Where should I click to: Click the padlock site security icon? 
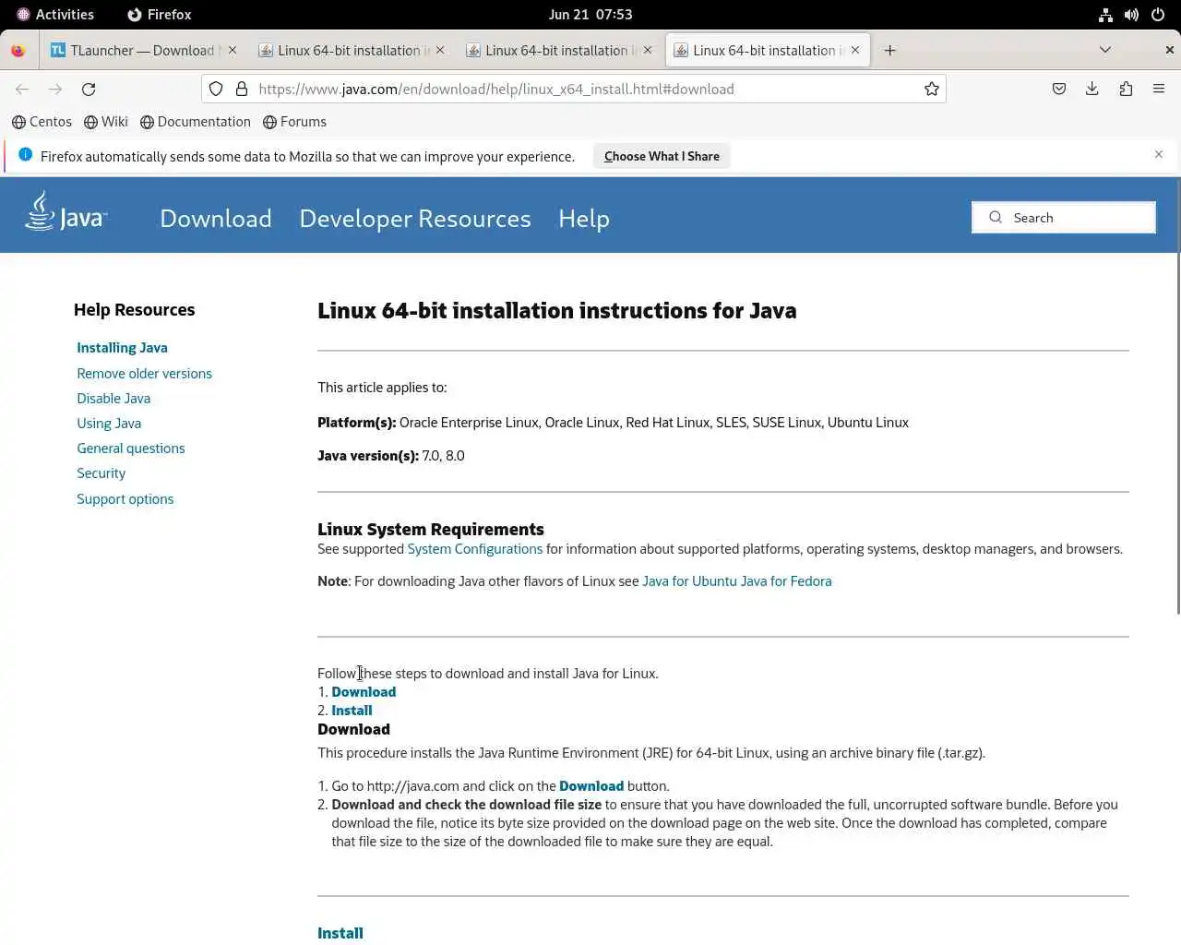click(242, 90)
